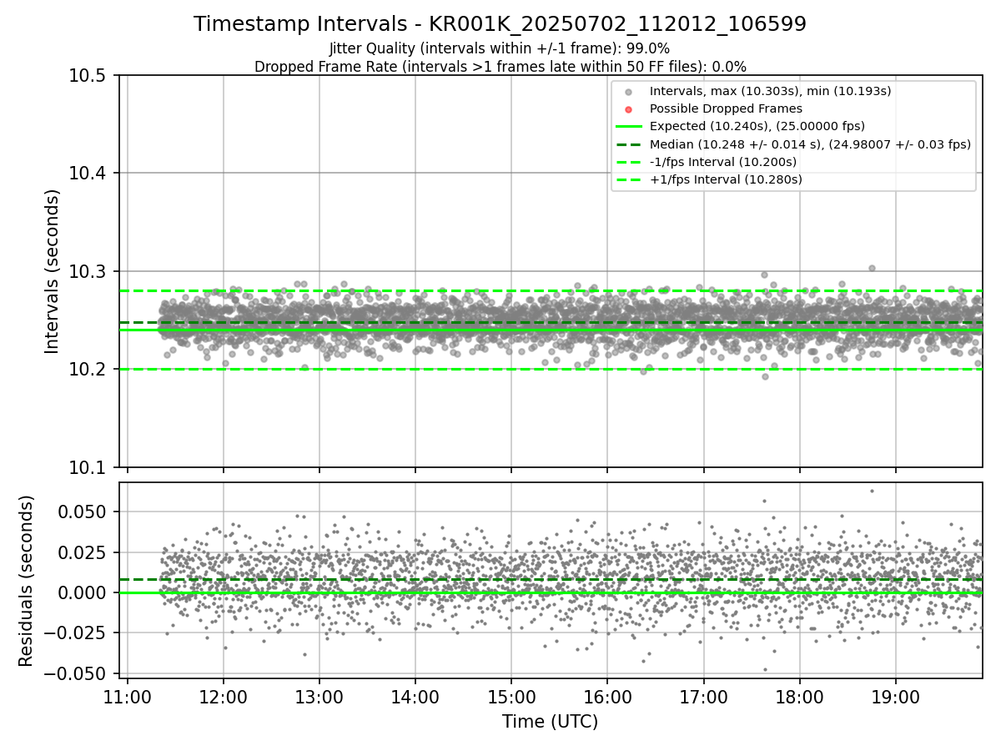The width and height of the screenshot is (1001, 751).
Task: Click legend entry "Possible Dropped Frames"
Action: [x=726, y=108]
